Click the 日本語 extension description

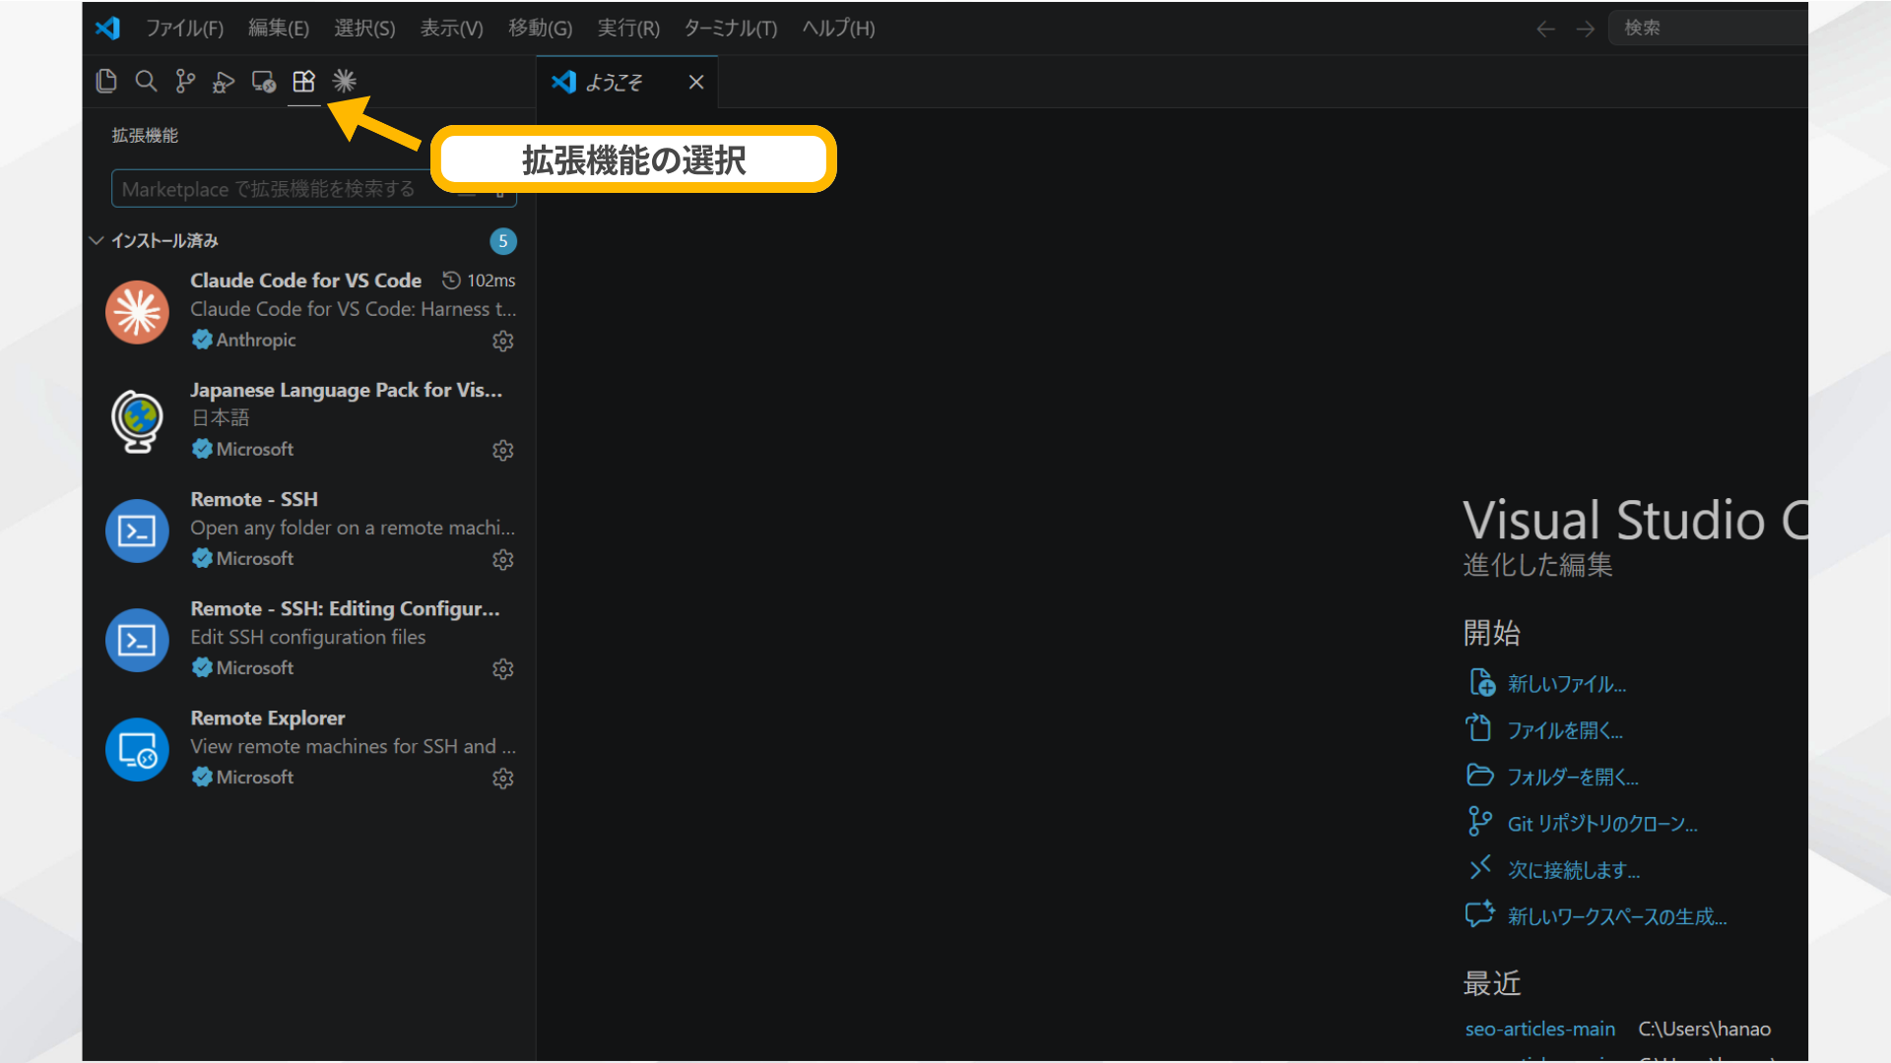[x=221, y=417]
